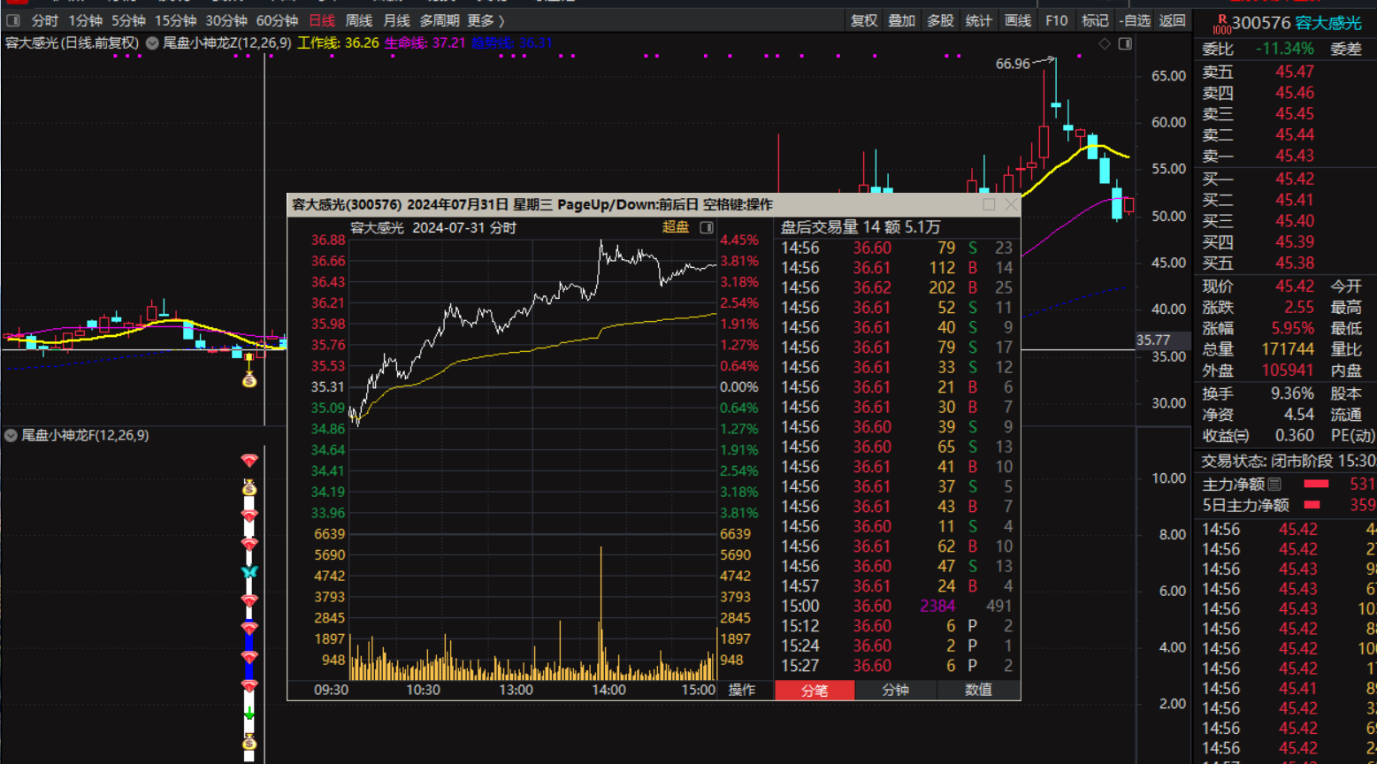Click the butterfly signal icon in indicator panel
The height and width of the screenshot is (764, 1377).
pos(249,572)
